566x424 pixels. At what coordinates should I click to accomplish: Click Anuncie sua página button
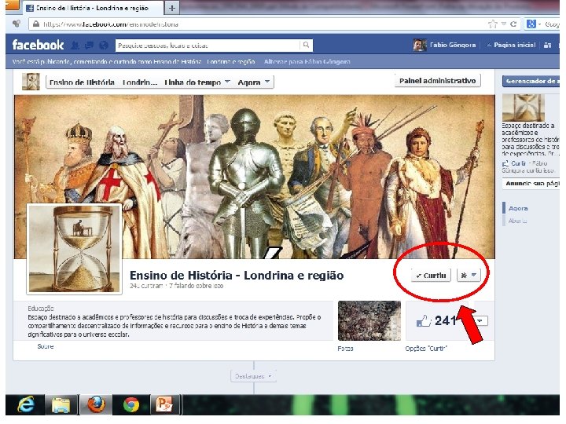[531, 184]
